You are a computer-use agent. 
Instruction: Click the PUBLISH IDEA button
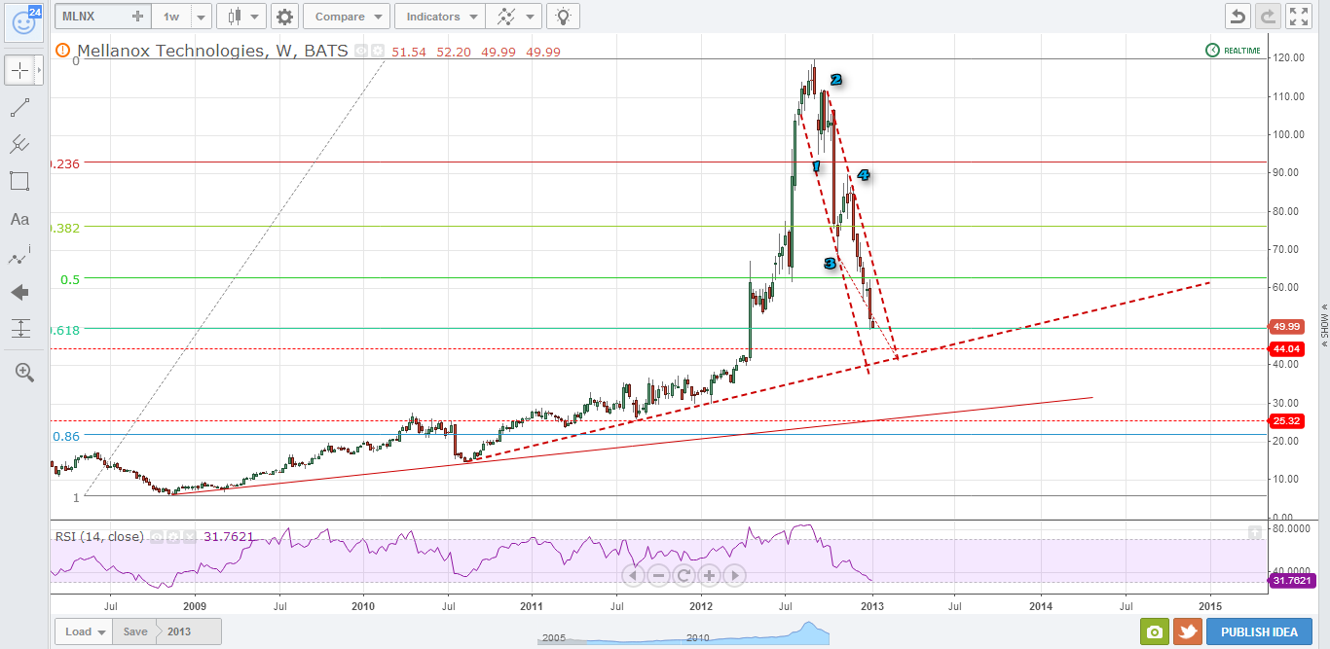(x=1258, y=631)
